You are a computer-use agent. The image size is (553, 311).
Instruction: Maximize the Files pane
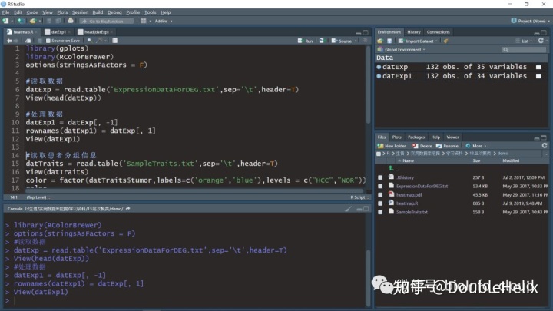coord(544,137)
